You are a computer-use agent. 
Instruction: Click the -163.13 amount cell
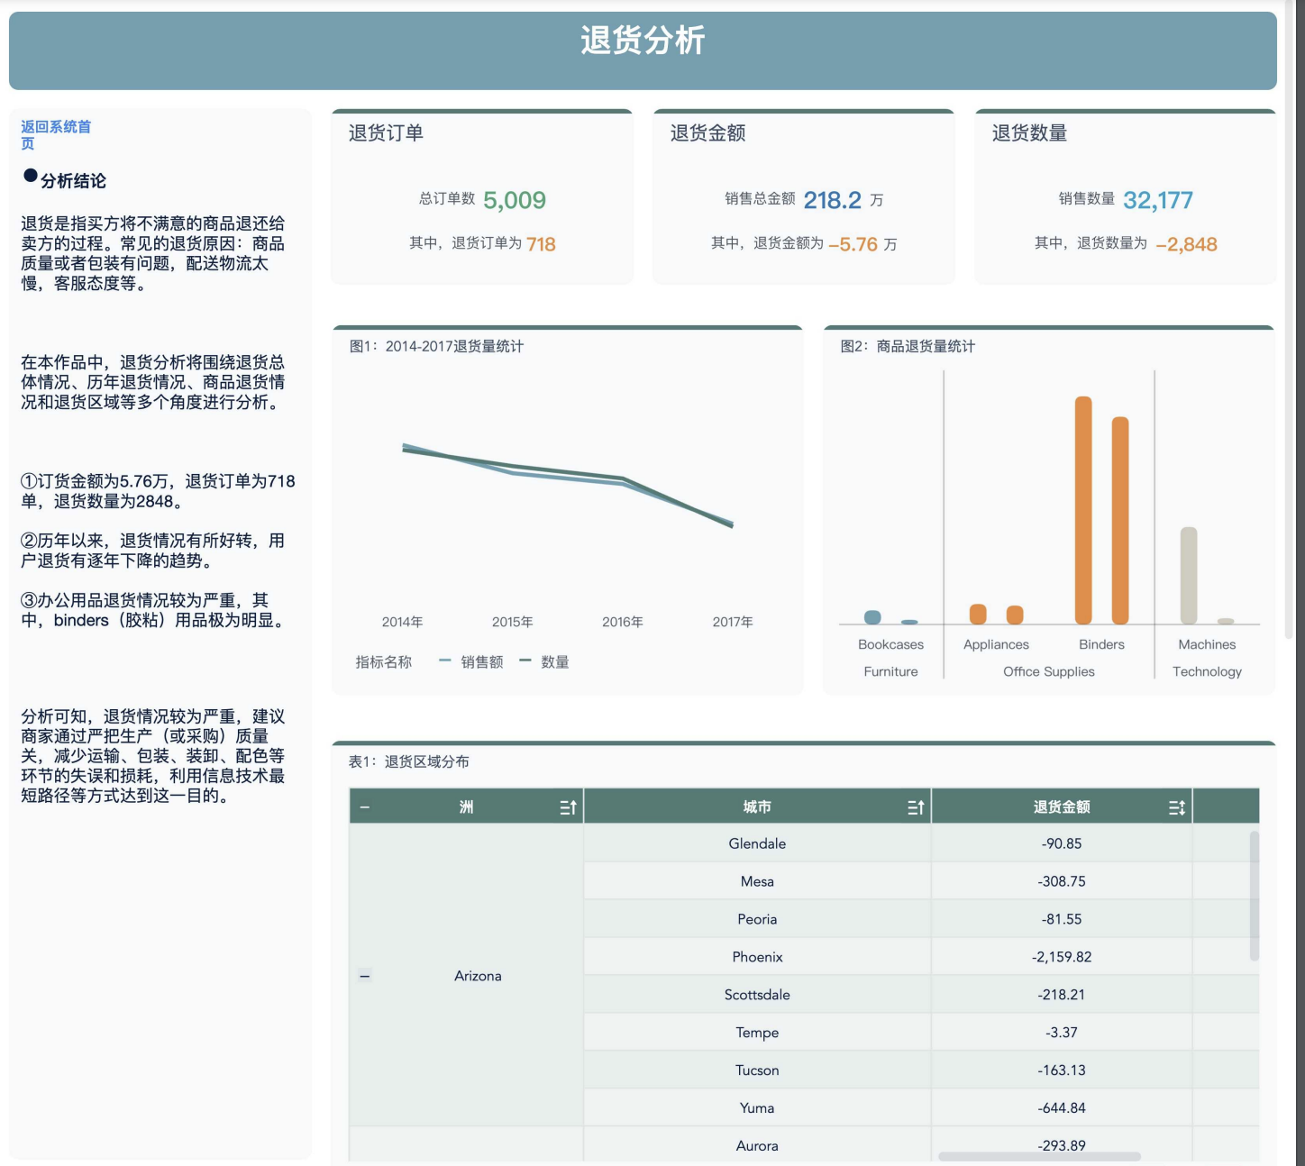1062,1070
